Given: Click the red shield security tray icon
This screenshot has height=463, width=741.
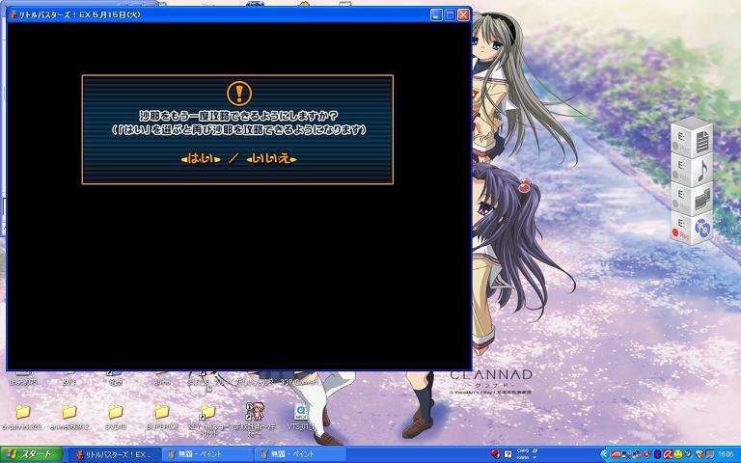Looking at the screenshot, I should 647,454.
